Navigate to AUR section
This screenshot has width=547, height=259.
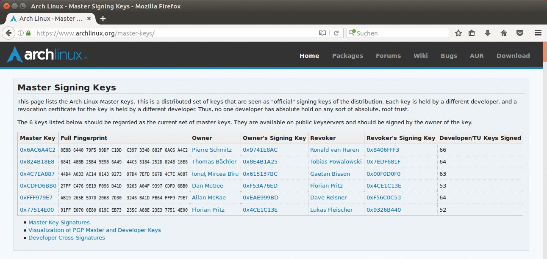pos(477,56)
